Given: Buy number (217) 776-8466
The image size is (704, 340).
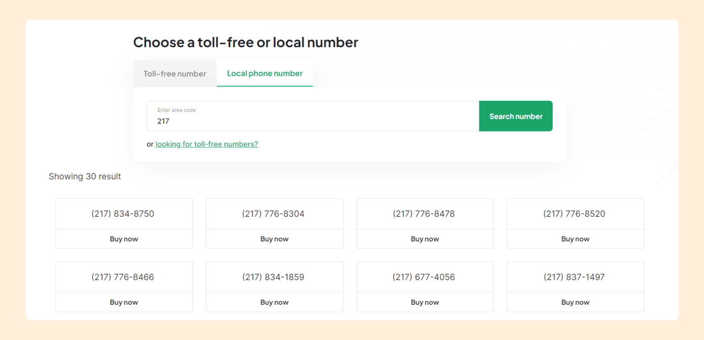Looking at the screenshot, I should point(124,302).
